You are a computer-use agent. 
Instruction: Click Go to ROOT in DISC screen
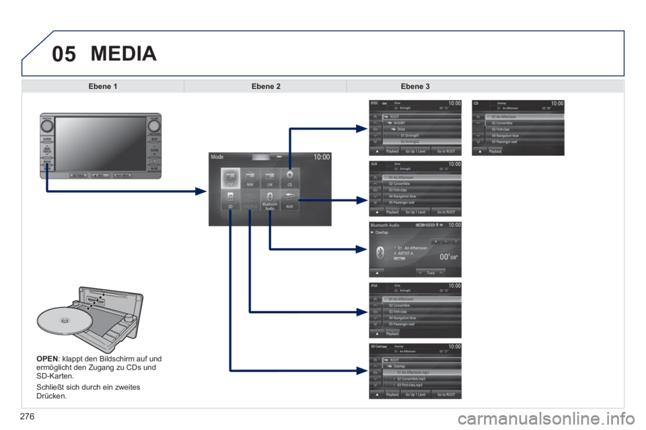[446, 151]
